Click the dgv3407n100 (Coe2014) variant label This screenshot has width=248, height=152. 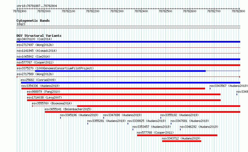pos(34,39)
